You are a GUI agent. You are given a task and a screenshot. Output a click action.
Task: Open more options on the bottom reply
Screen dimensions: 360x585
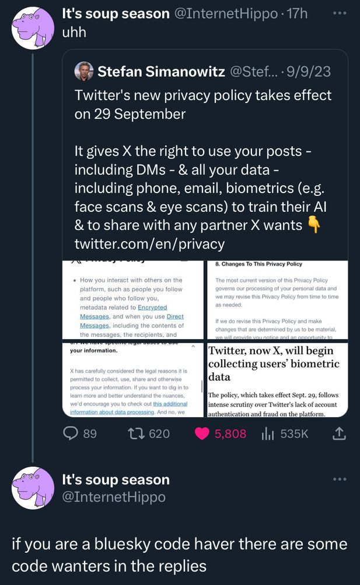point(340,478)
